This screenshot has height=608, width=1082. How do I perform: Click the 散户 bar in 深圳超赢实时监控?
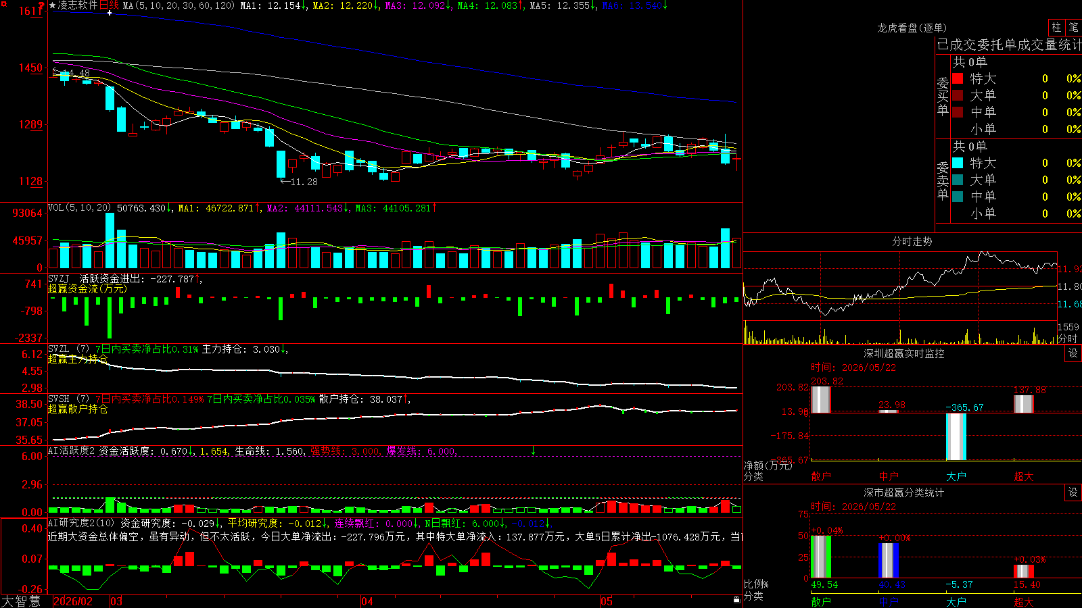(820, 399)
